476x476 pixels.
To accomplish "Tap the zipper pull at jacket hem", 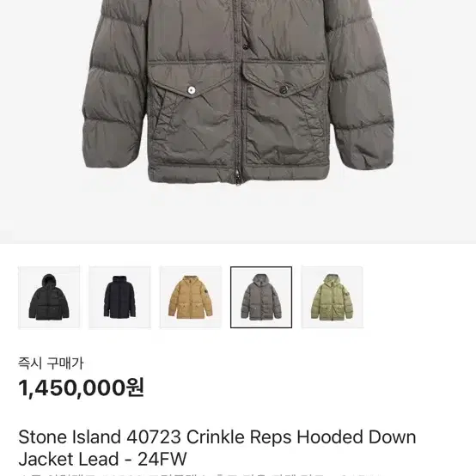I will point(237,178).
